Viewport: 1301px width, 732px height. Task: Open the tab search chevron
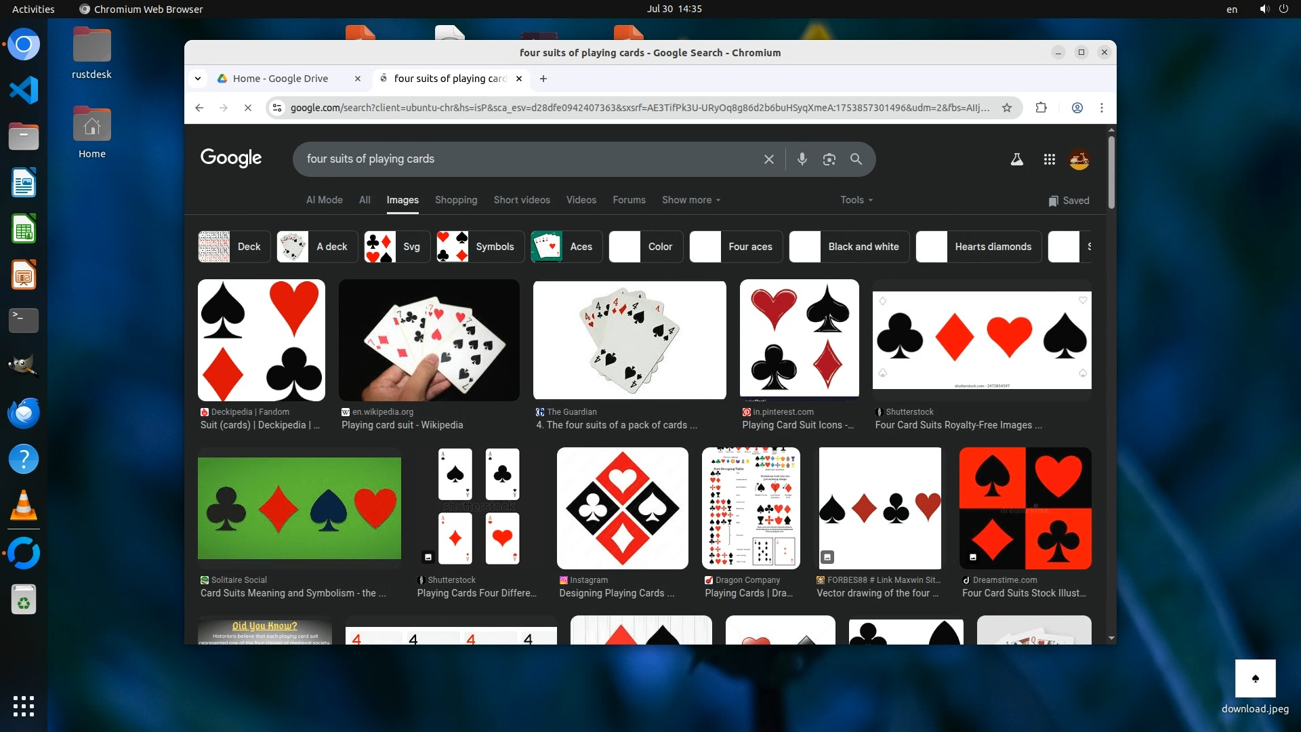click(x=197, y=79)
